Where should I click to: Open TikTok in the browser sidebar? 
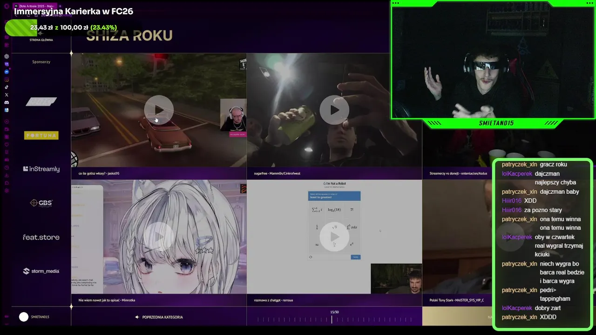pyautogui.click(x=7, y=87)
